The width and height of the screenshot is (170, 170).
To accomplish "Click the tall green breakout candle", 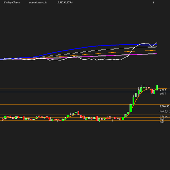I will coord(131,108).
